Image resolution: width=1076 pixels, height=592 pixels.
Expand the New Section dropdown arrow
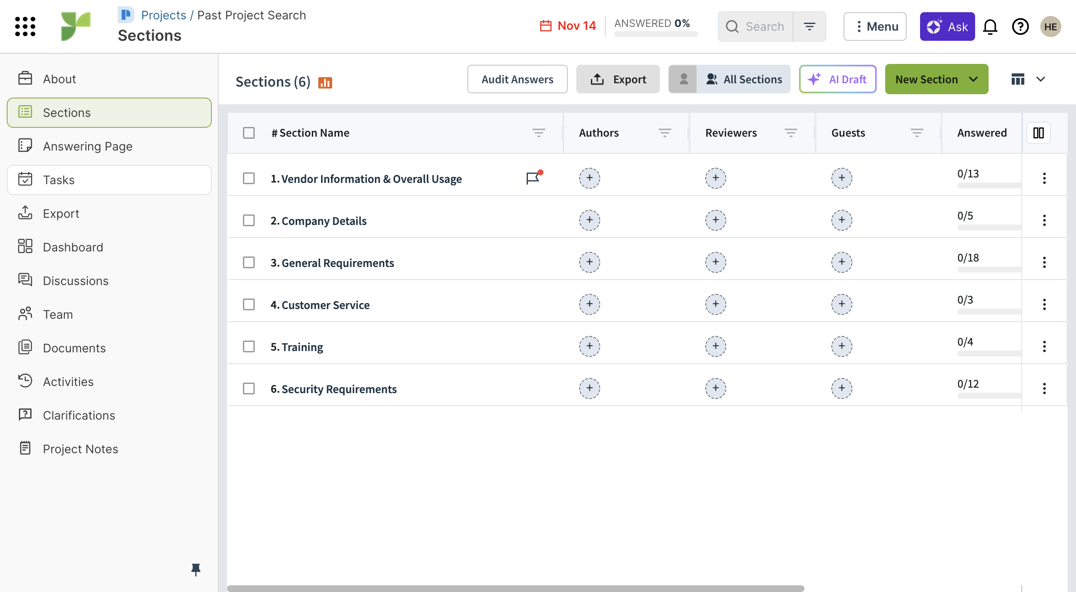(x=973, y=79)
